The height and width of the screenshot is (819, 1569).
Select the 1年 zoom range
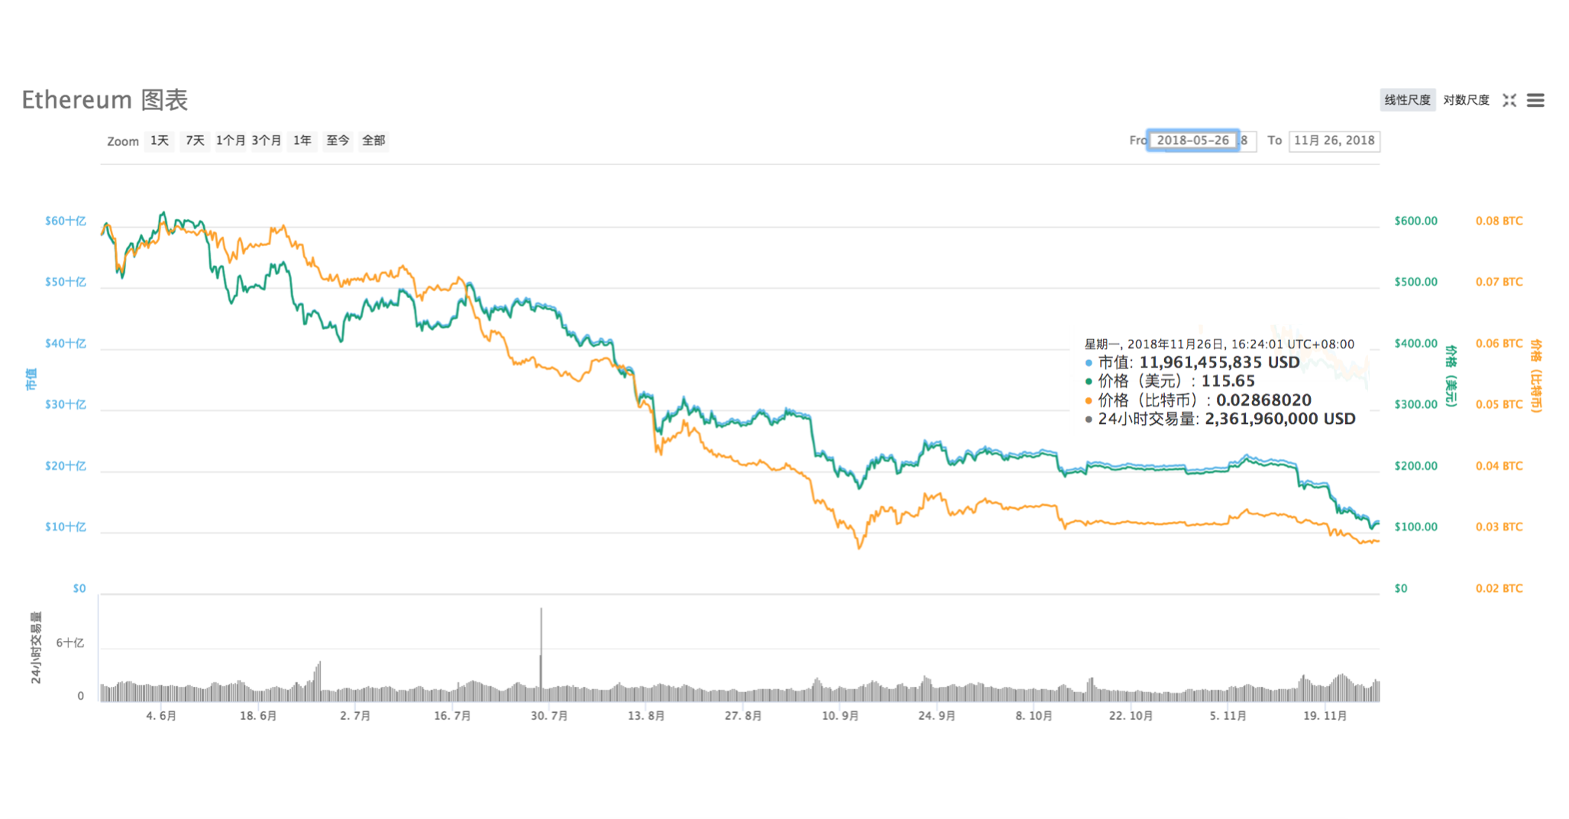301,141
